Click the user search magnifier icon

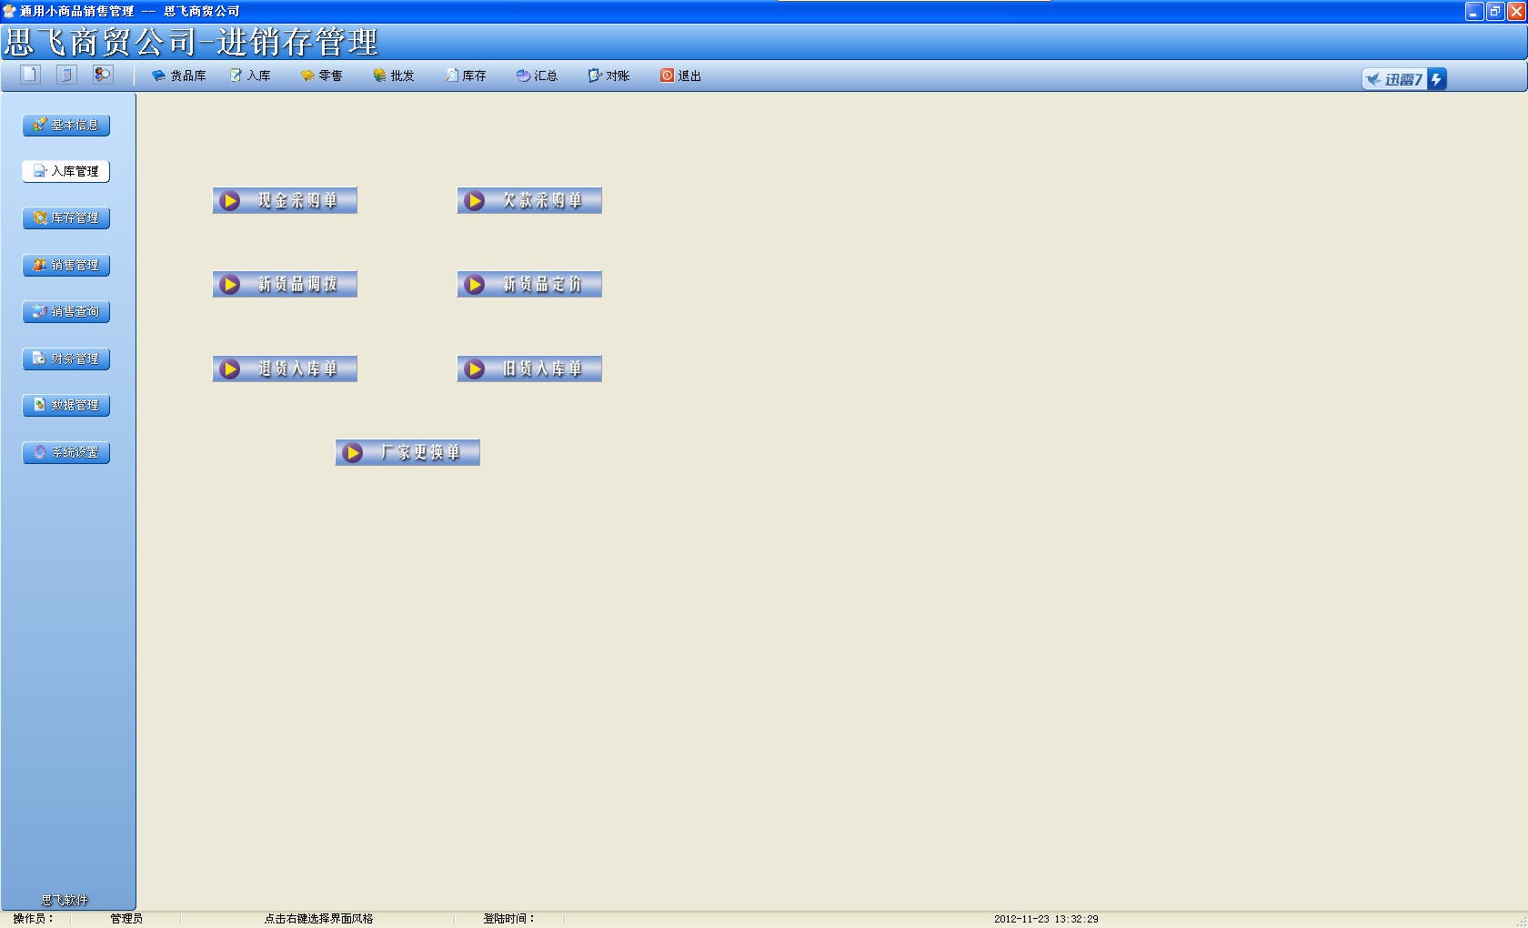point(103,75)
